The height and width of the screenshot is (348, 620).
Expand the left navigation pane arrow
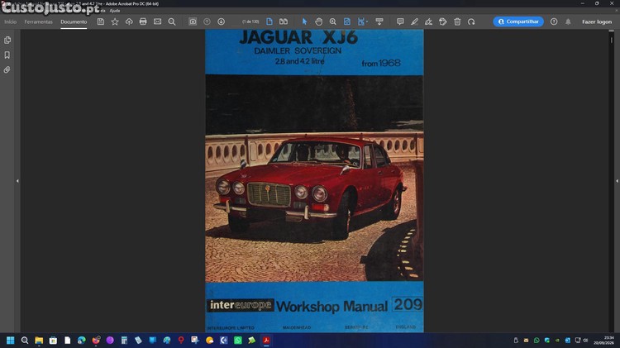coord(17,181)
